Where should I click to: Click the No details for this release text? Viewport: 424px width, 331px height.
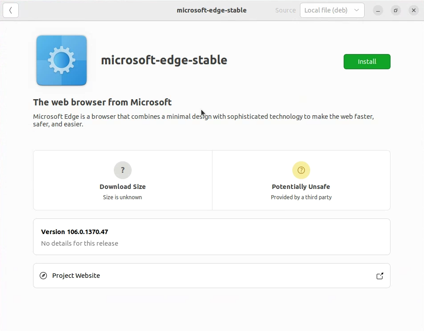tap(79, 243)
